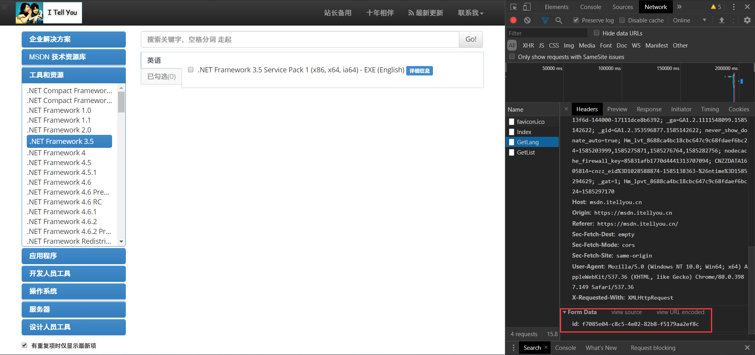The image size is (755, 355).
Task: Open the 十年相伴 nav link
Action: [x=380, y=13]
